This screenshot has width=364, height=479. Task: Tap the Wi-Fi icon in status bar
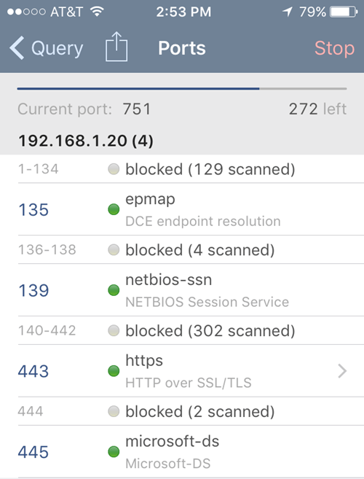point(97,12)
